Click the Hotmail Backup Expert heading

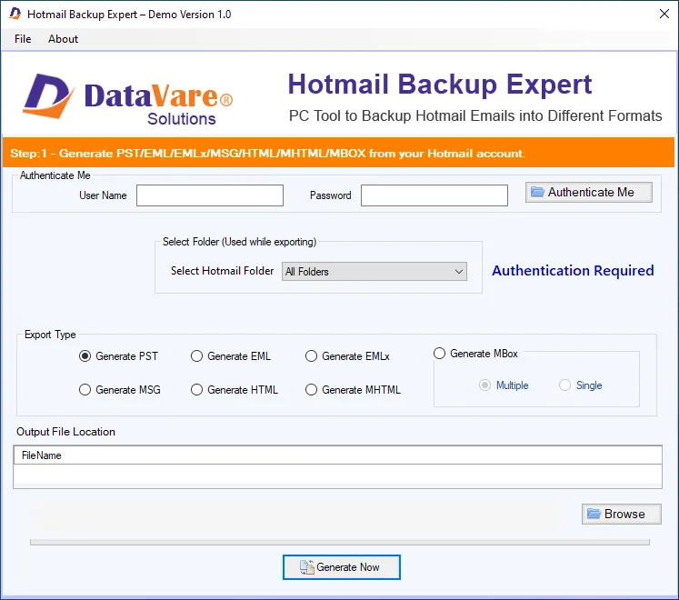440,84
